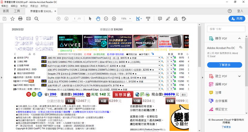Viewport: 248px width, 132px height.
Task: Close the 原價屋估價 document tab
Action: tap(55, 11)
